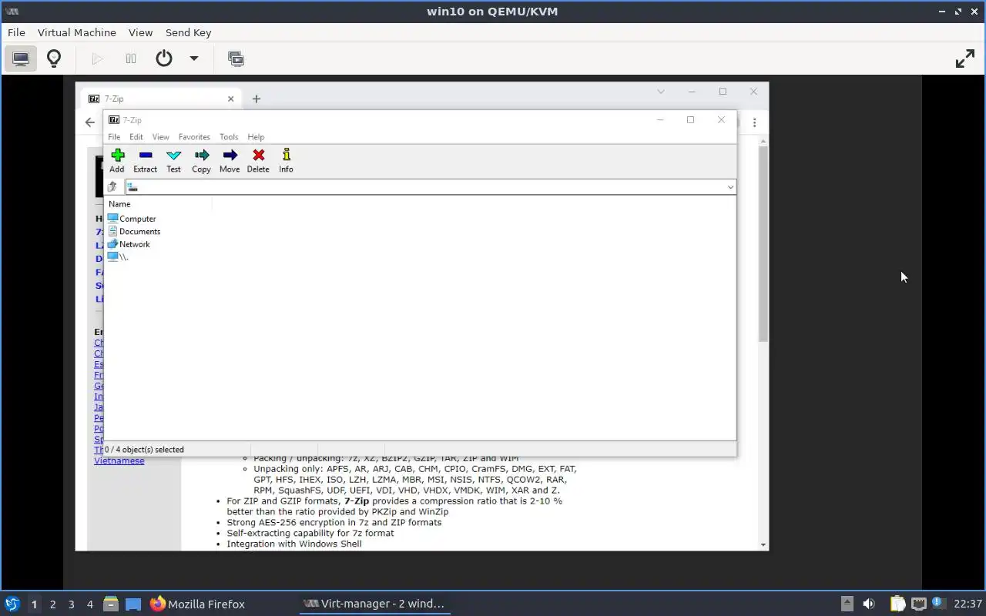This screenshot has height=616, width=986.
Task: Select the \\. entry in the file list
Action: point(118,257)
